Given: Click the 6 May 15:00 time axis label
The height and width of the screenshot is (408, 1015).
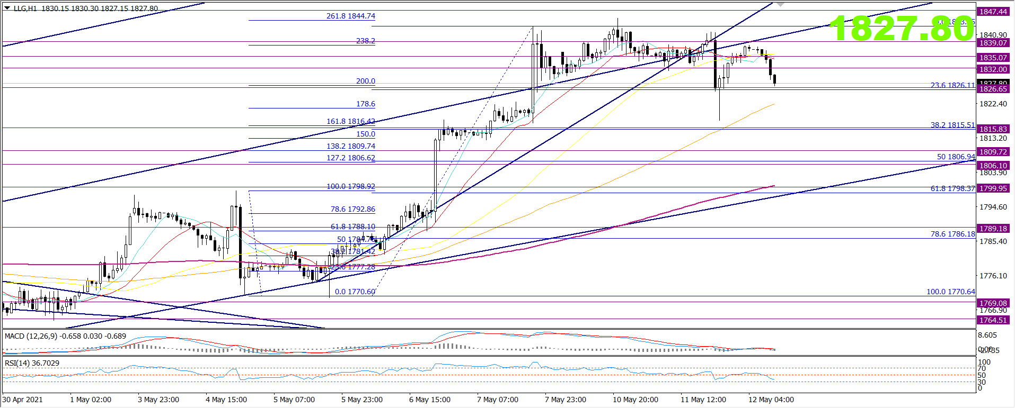Looking at the screenshot, I should (x=430, y=400).
